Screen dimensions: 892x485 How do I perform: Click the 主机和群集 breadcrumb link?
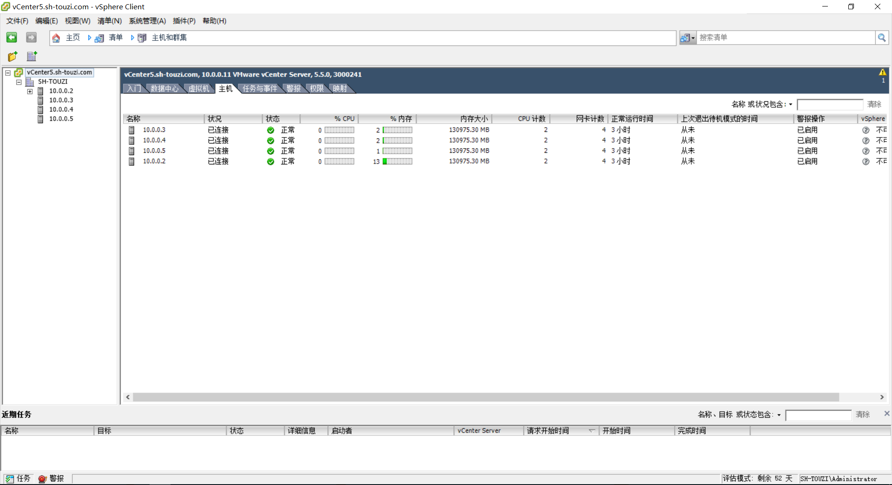coord(169,38)
